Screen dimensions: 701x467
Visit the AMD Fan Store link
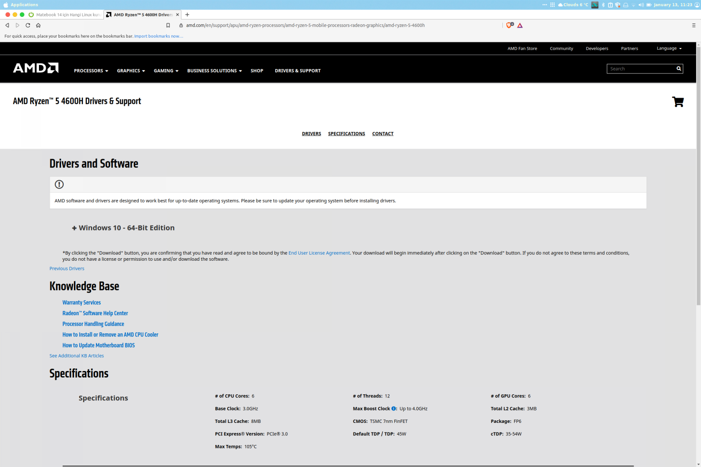click(x=522, y=48)
